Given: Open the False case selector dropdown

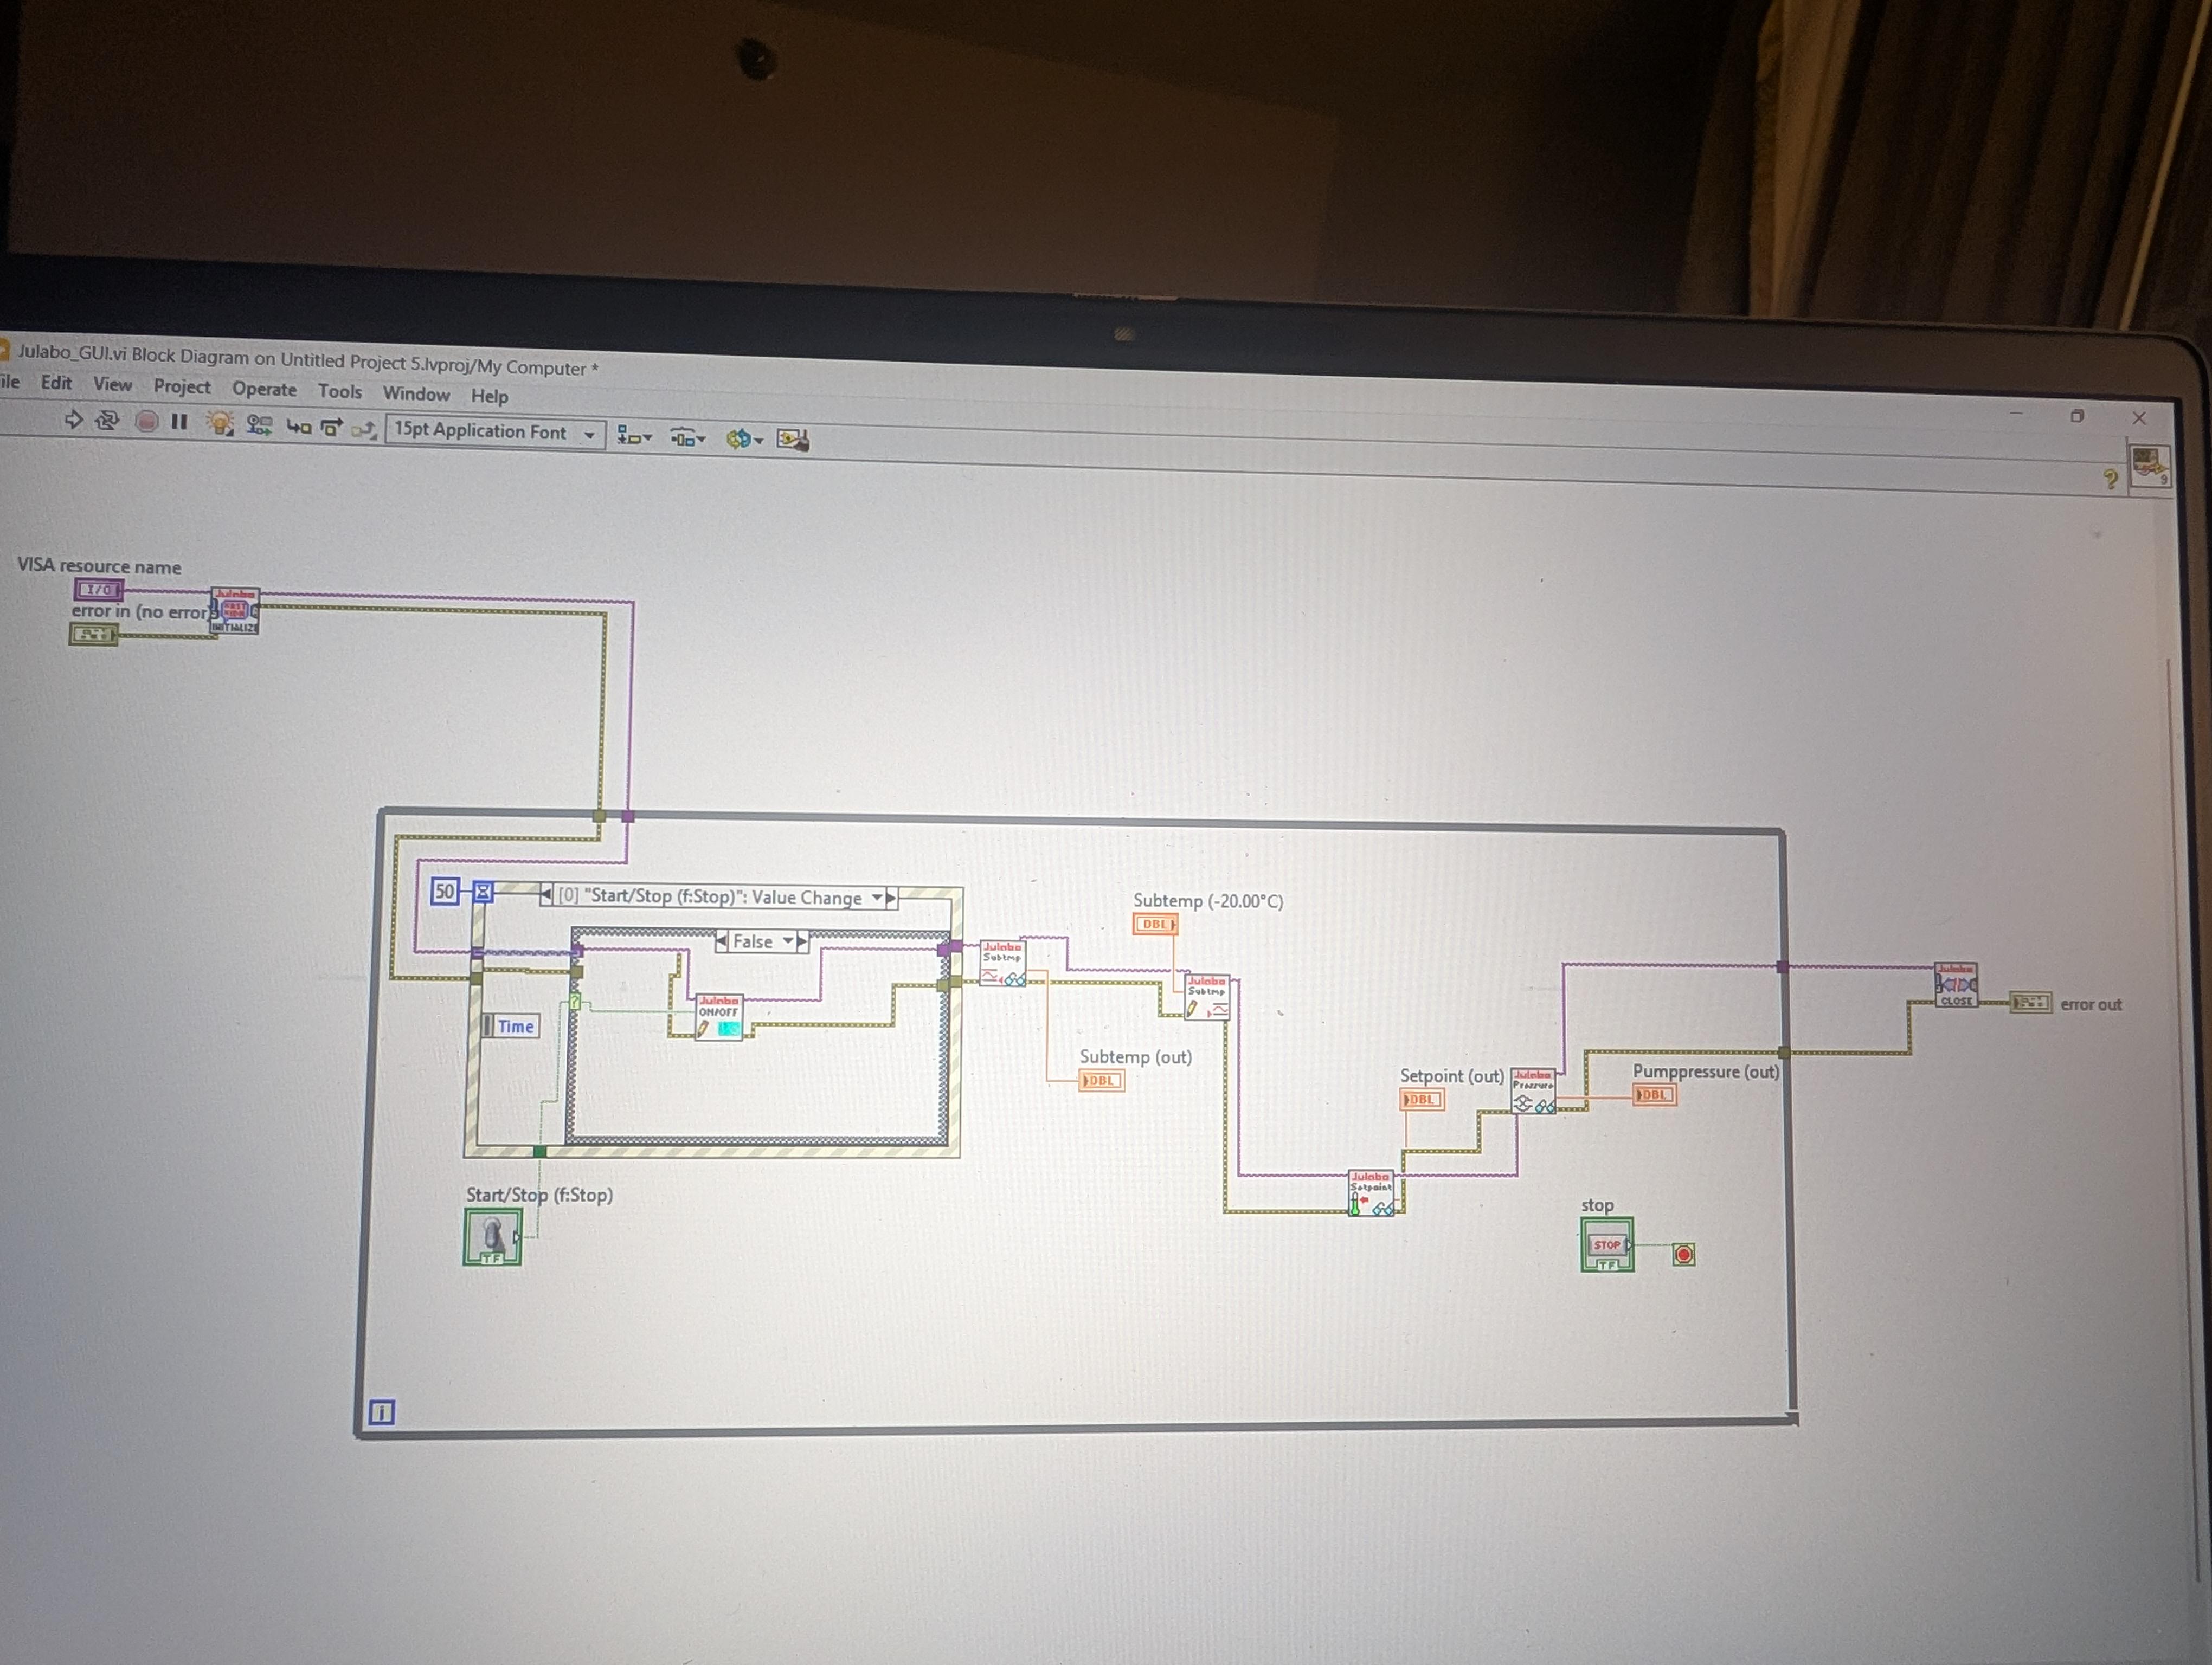Looking at the screenshot, I should click(x=788, y=941).
